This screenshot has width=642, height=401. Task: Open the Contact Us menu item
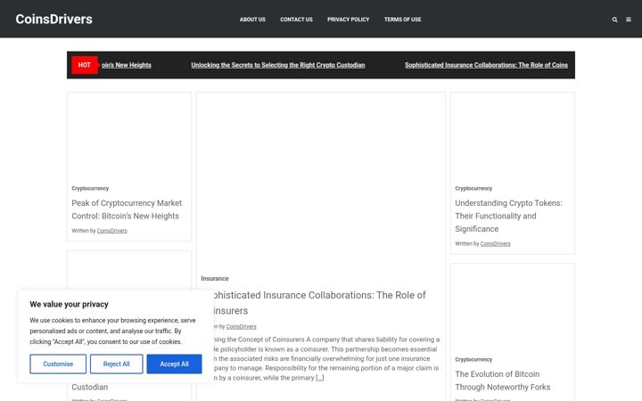[296, 20]
